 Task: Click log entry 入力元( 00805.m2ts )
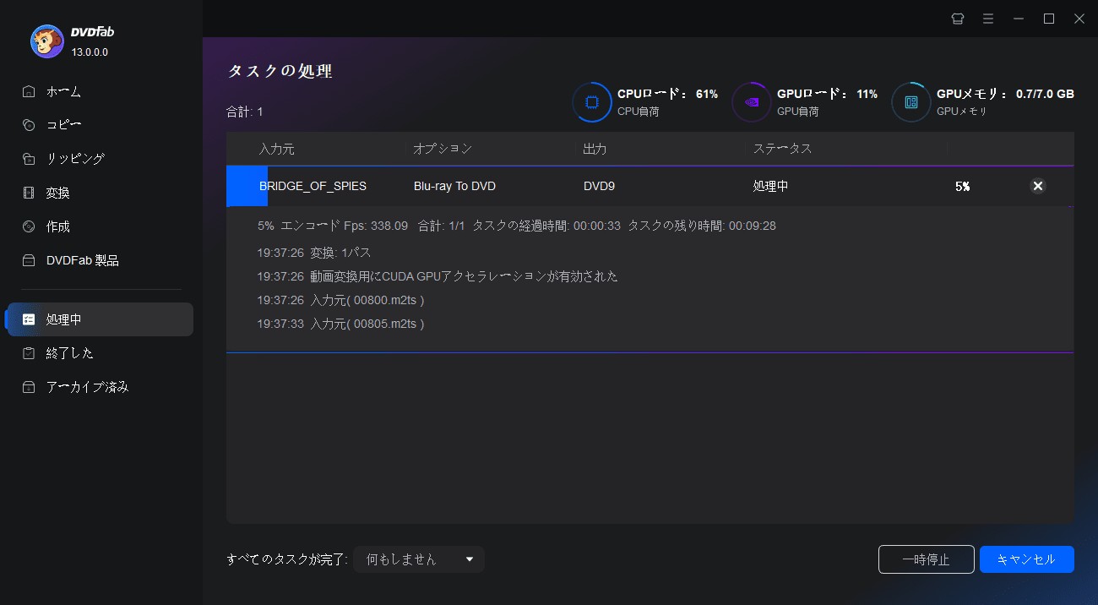point(340,324)
